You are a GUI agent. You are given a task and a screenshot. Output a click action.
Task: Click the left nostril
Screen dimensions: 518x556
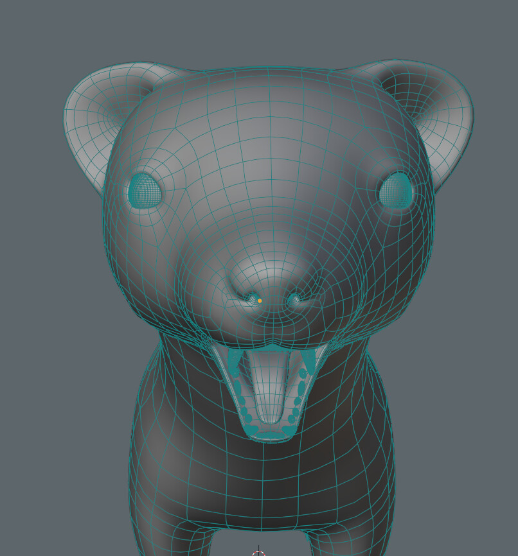pos(253,298)
